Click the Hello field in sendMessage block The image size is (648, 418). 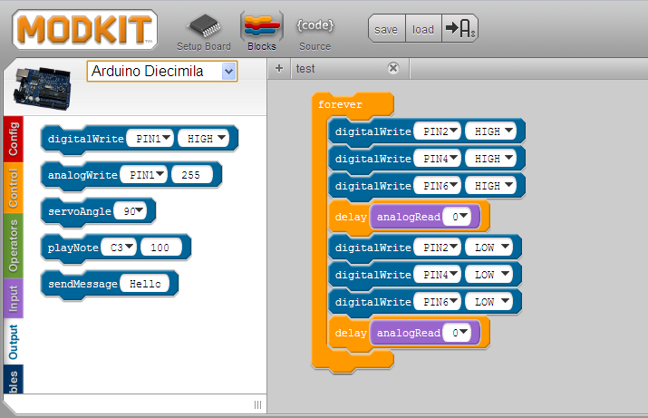point(145,284)
